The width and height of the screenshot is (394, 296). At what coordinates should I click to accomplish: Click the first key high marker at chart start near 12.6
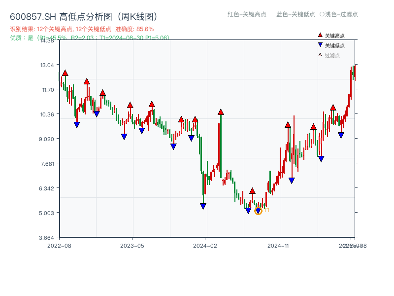pyautogui.click(x=65, y=73)
